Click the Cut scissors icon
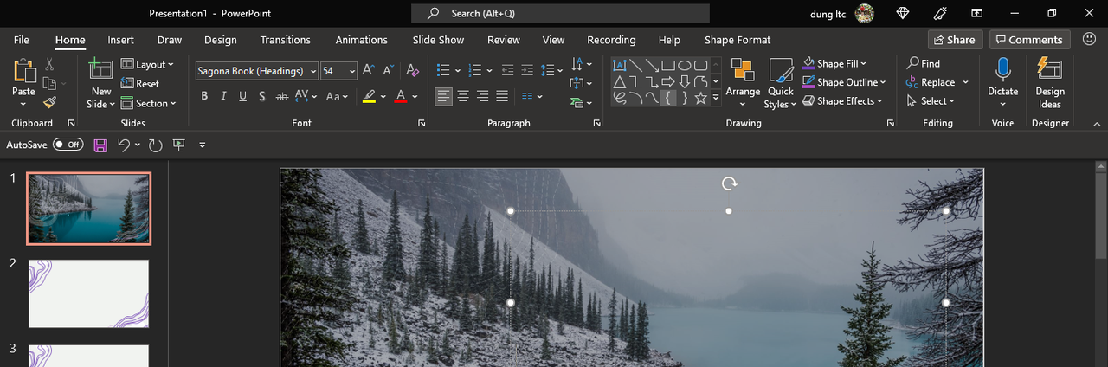The image size is (1108, 367). click(49, 64)
